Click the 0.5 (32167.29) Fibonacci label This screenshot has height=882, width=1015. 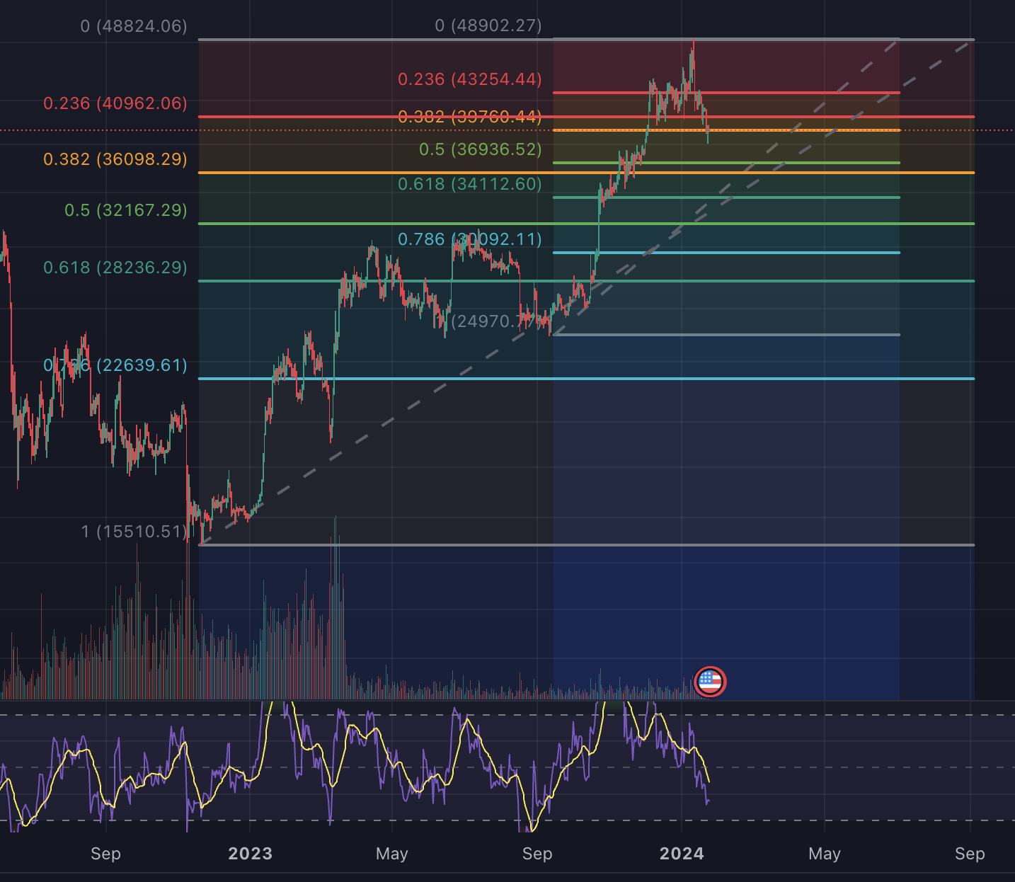(126, 211)
